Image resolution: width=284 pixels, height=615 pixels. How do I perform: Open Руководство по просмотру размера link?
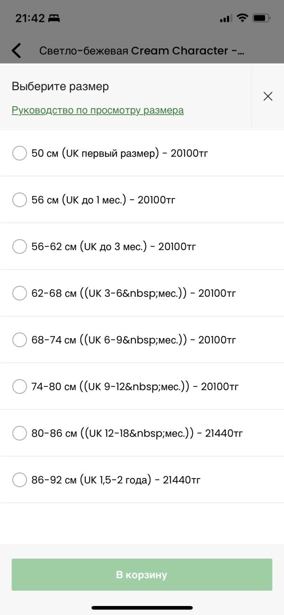98,110
